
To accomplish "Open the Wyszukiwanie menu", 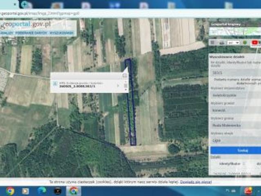I will (61, 33).
